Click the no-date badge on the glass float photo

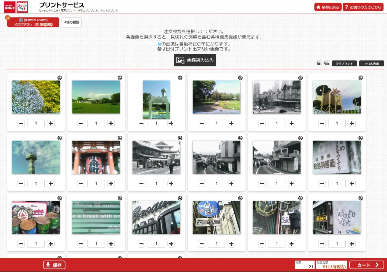300,198
